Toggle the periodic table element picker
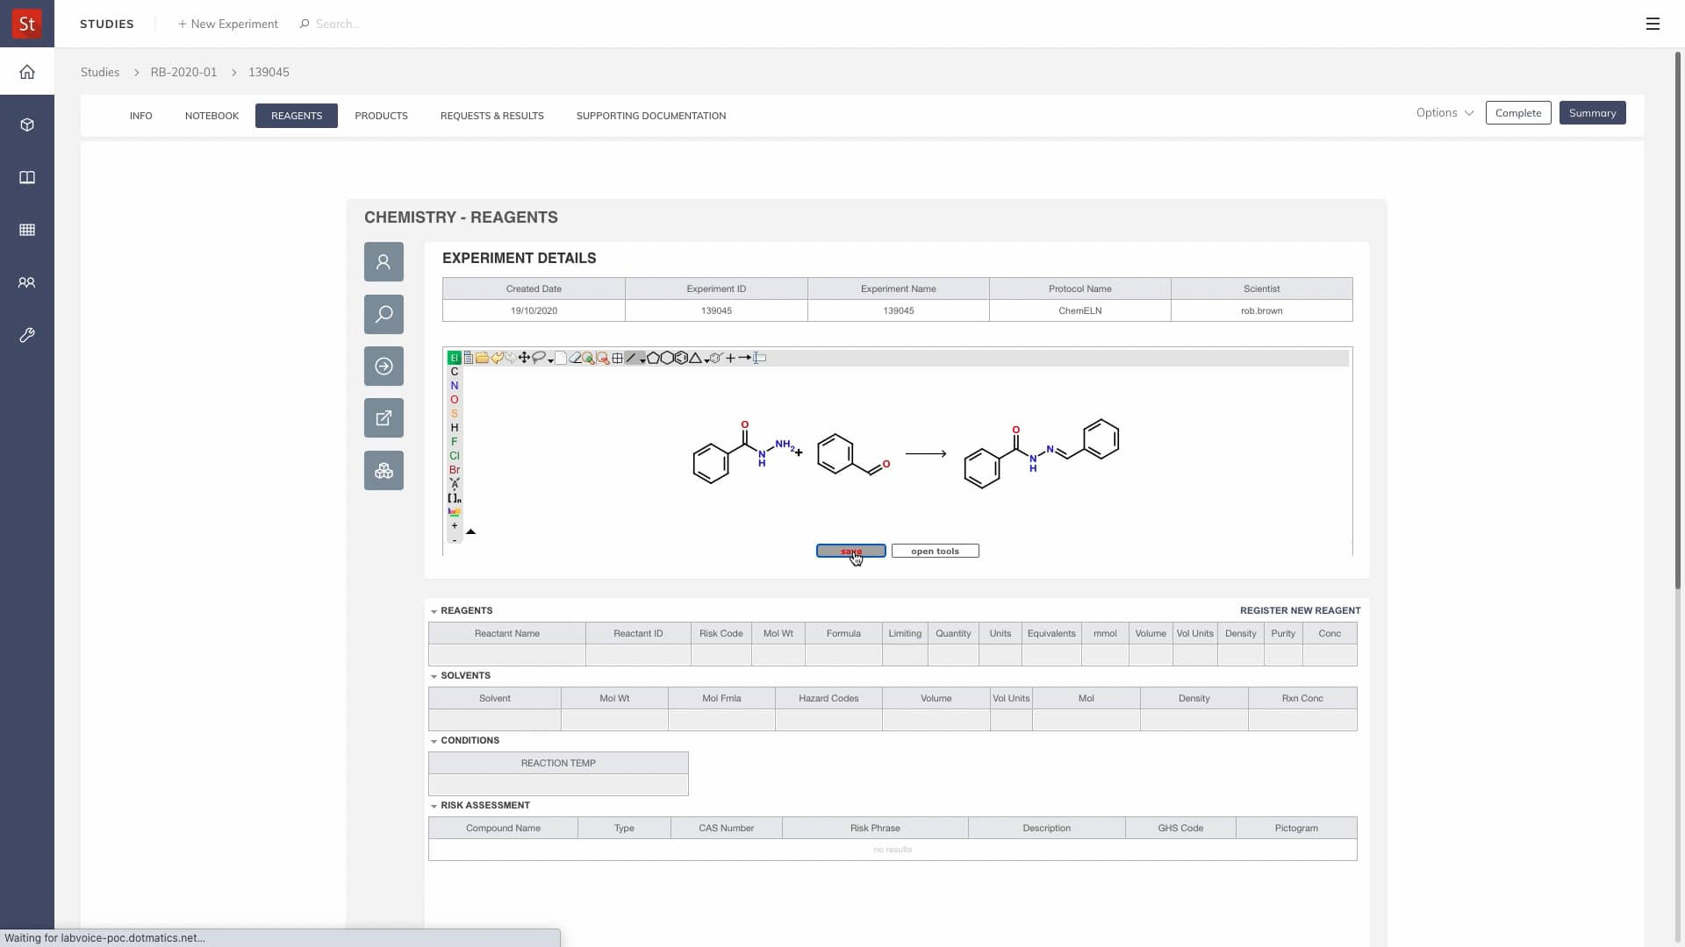Image resolution: width=1685 pixels, height=947 pixels. (454, 358)
